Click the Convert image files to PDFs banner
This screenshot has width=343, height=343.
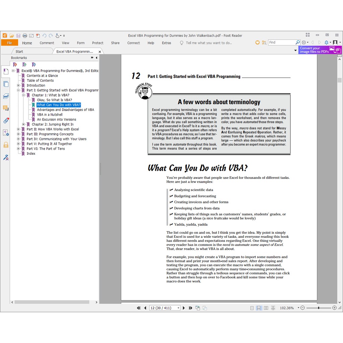pos(320,50)
